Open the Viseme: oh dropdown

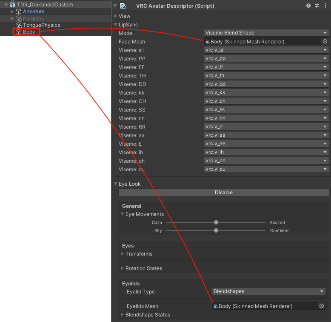tap(266, 161)
